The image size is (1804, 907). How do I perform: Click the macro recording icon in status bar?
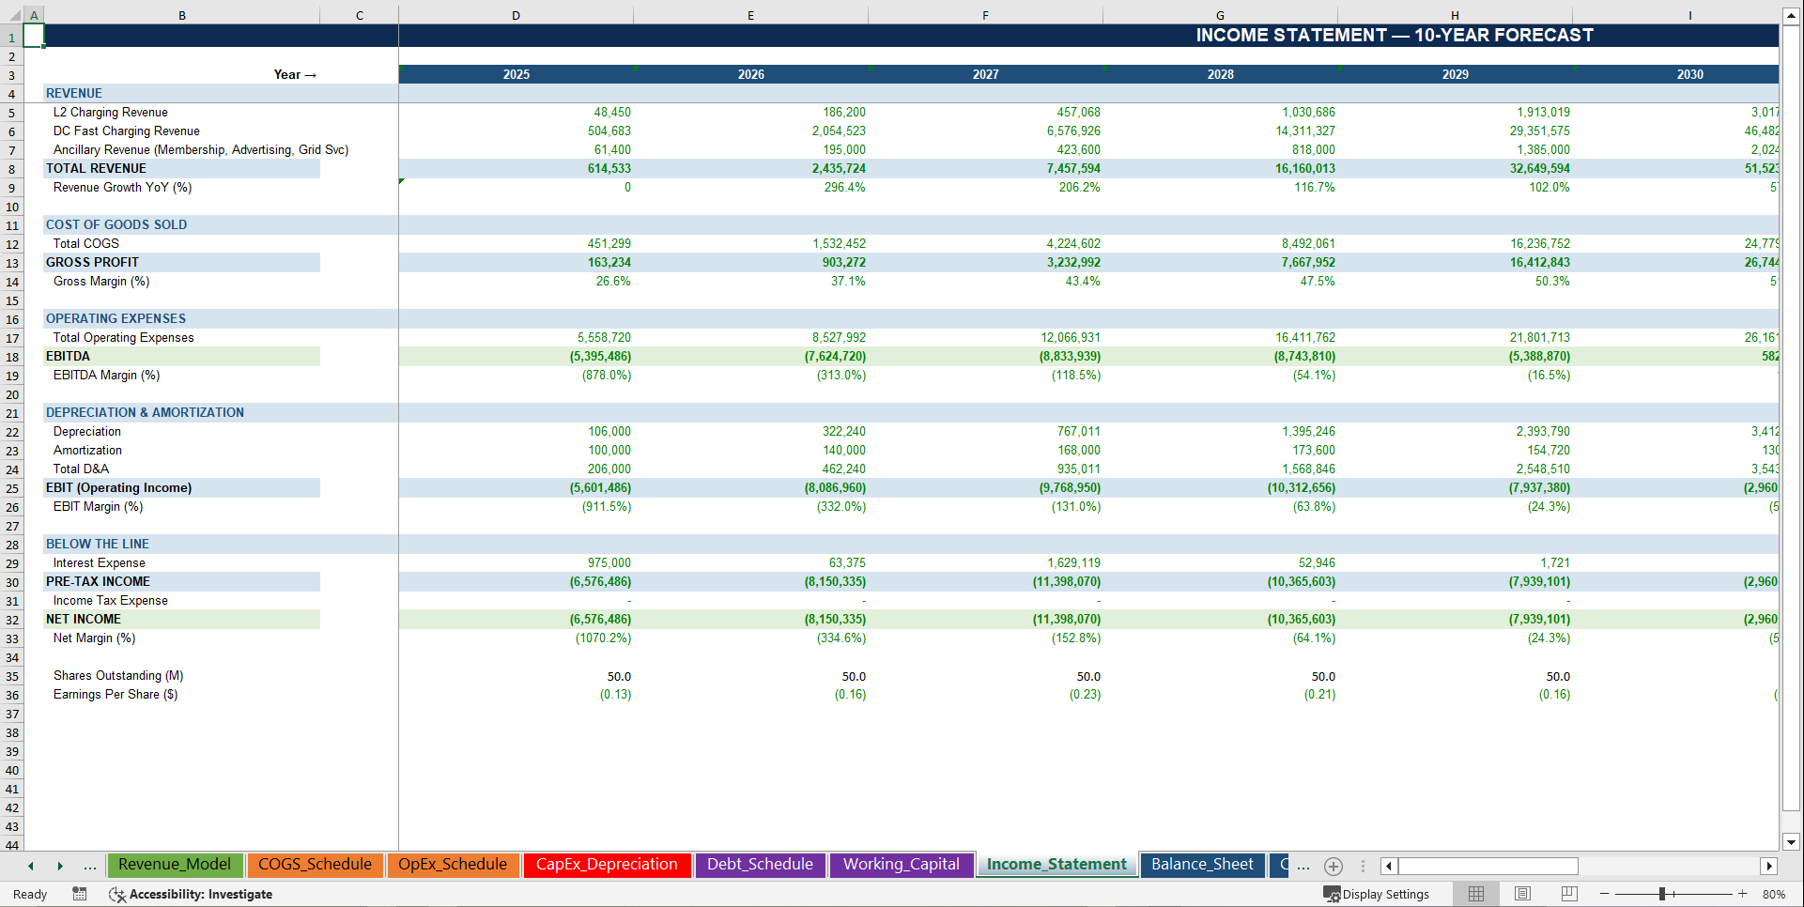(80, 894)
